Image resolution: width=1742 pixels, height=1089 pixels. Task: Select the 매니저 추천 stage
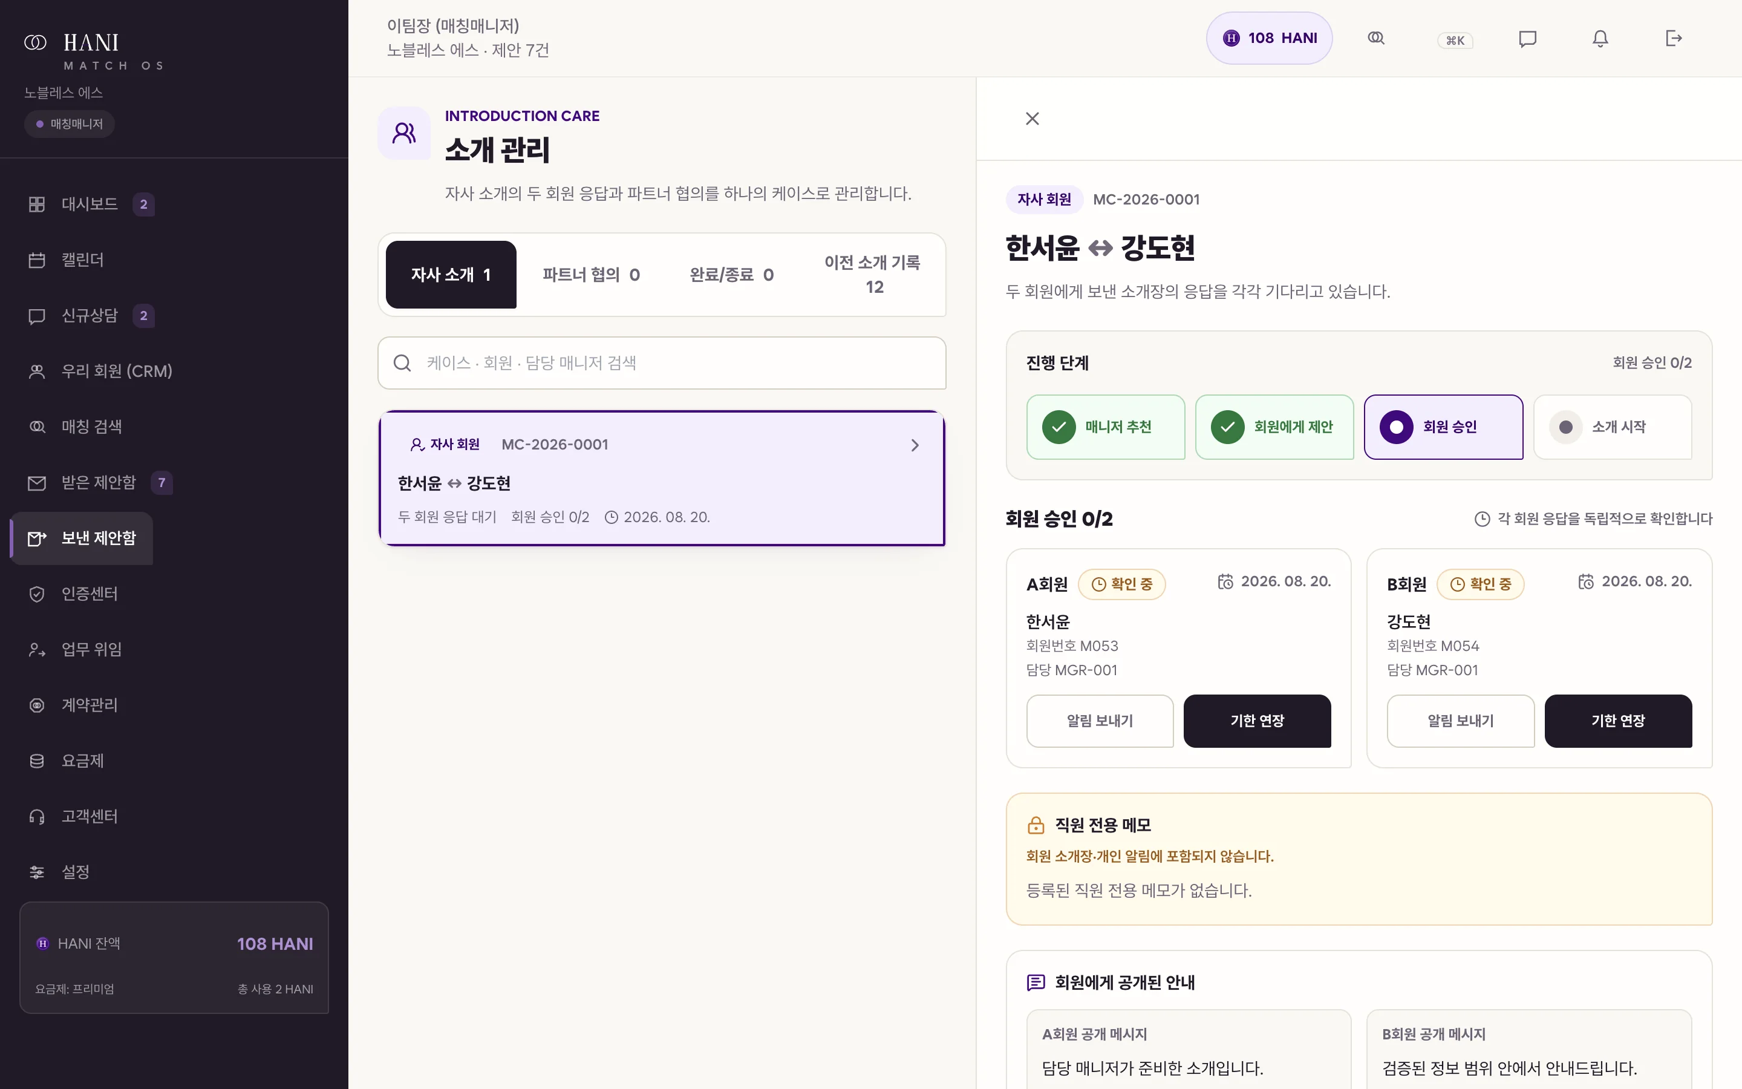coord(1106,427)
